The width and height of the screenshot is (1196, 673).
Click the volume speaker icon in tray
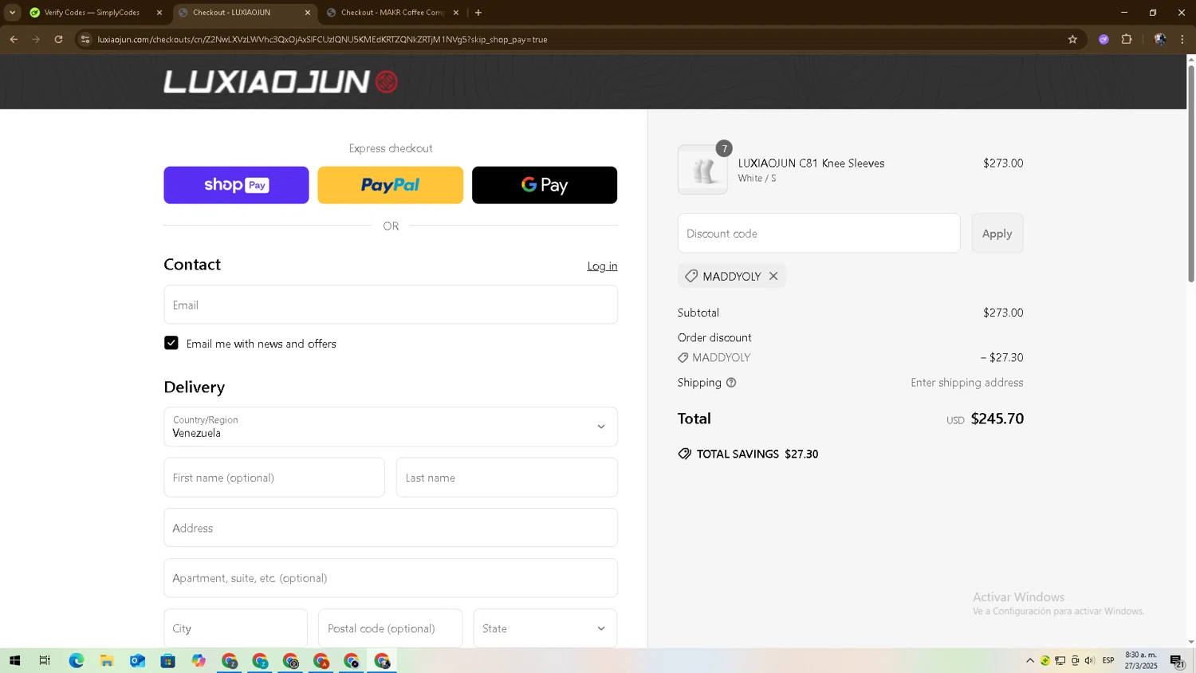point(1090,660)
